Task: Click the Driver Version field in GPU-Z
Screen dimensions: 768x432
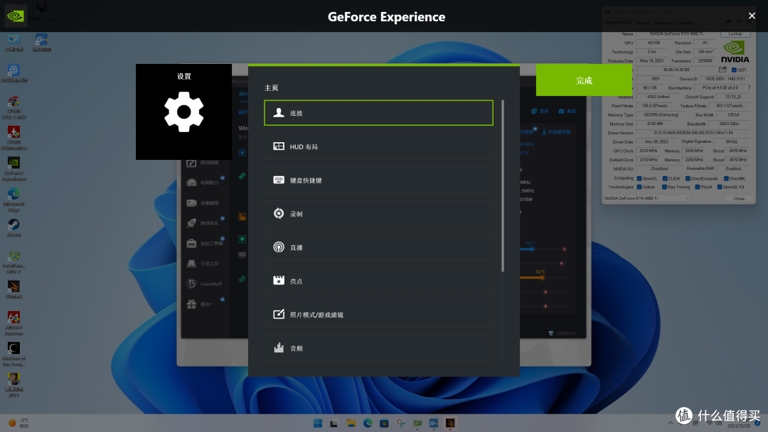Action: coord(693,133)
